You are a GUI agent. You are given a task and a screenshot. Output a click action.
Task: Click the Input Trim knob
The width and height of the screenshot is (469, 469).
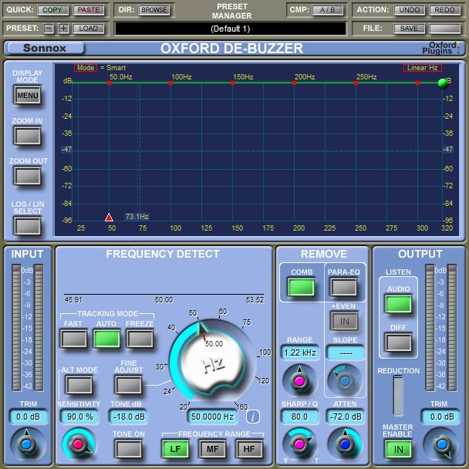point(27,444)
